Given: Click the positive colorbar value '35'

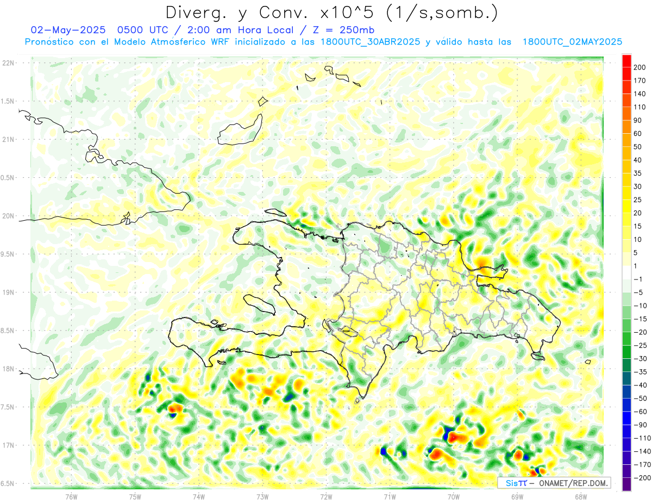Looking at the screenshot, I should (x=638, y=173).
